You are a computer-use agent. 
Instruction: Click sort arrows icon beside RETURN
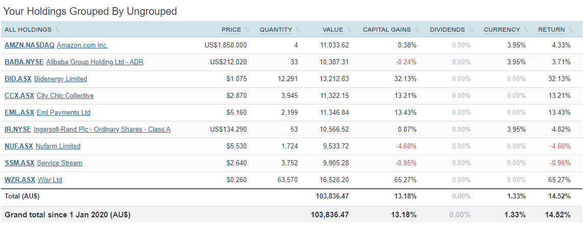tap(571, 30)
